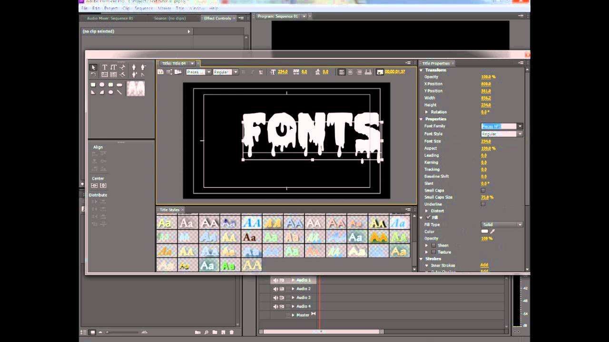Align text right
609x342 pixels.
(359, 72)
